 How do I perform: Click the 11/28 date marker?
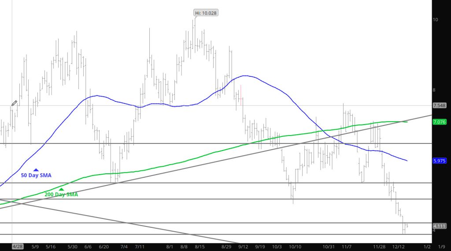[380, 247]
